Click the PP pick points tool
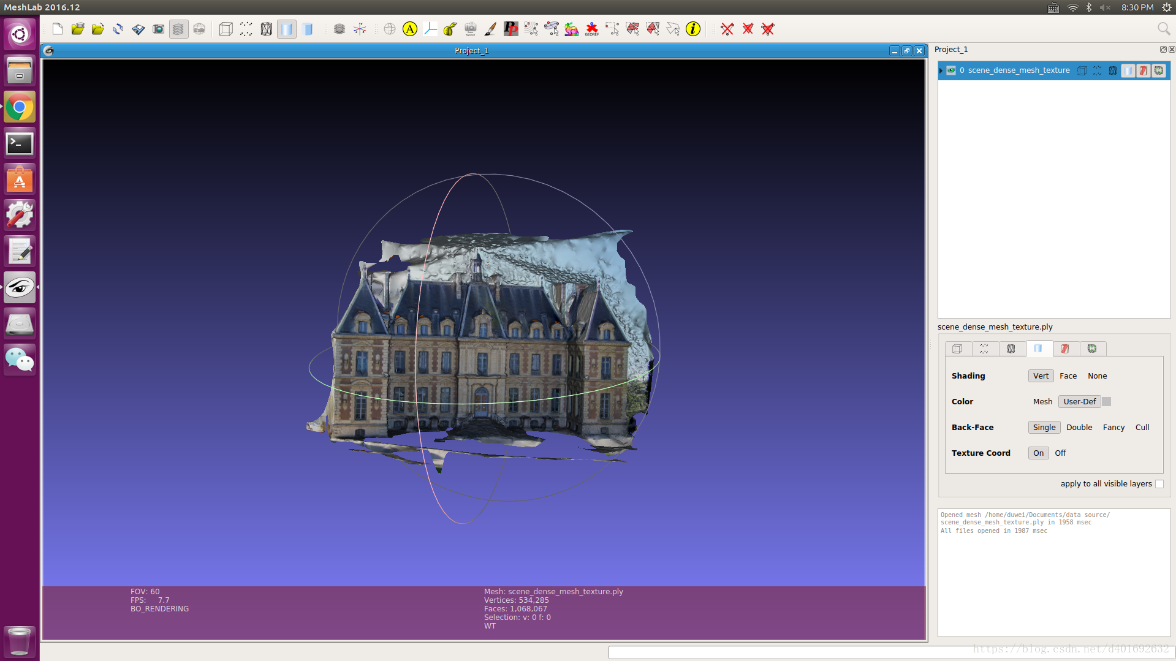The width and height of the screenshot is (1176, 661). (511, 29)
